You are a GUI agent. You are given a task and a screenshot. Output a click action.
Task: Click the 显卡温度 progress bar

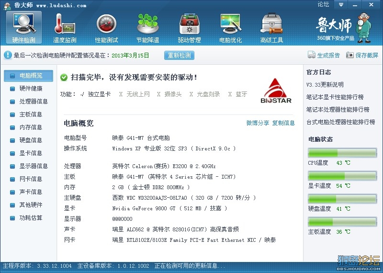(x=342, y=176)
